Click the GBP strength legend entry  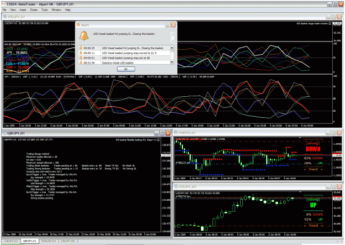(x=18, y=67)
